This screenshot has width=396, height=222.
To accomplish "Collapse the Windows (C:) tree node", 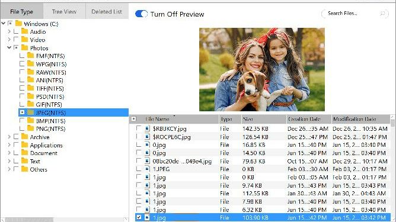I will pos(4,24).
